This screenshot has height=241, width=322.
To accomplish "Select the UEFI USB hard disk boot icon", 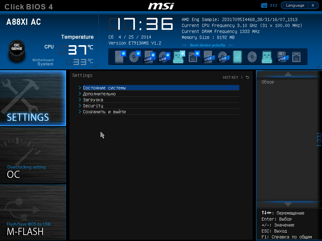I will pos(149,57).
